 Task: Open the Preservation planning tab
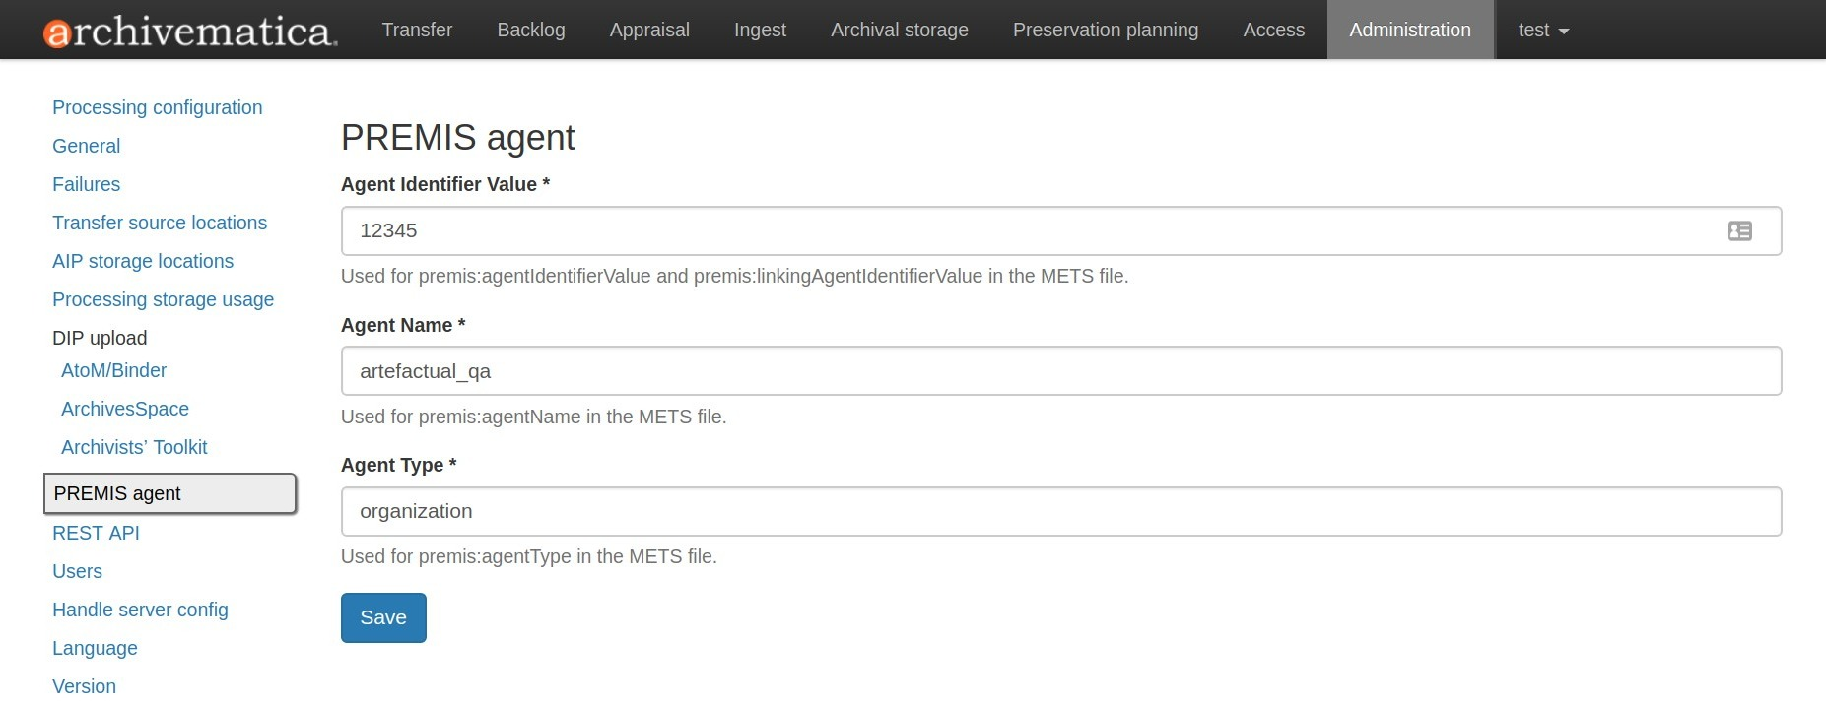(x=1105, y=31)
